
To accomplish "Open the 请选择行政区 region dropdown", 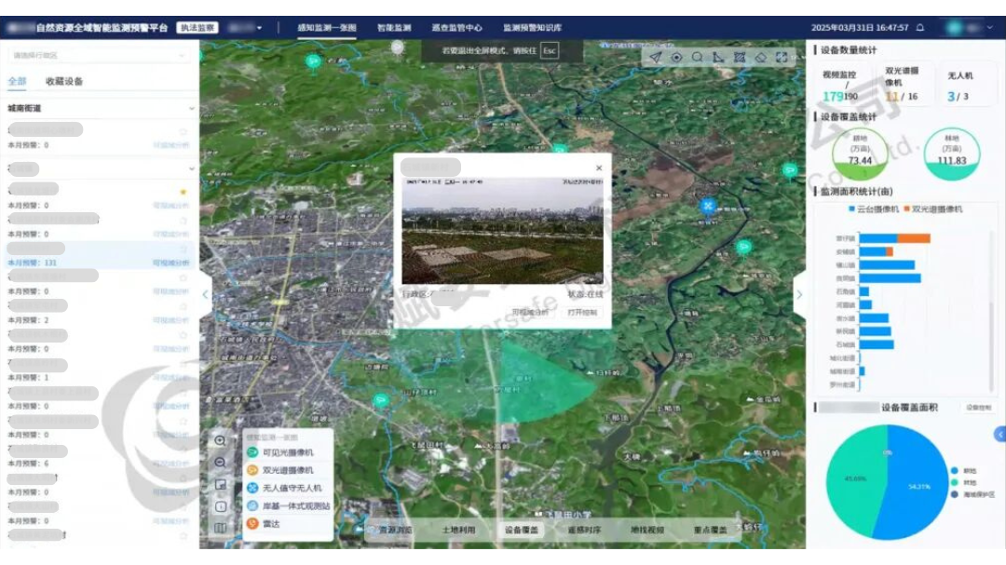I will [x=100, y=56].
